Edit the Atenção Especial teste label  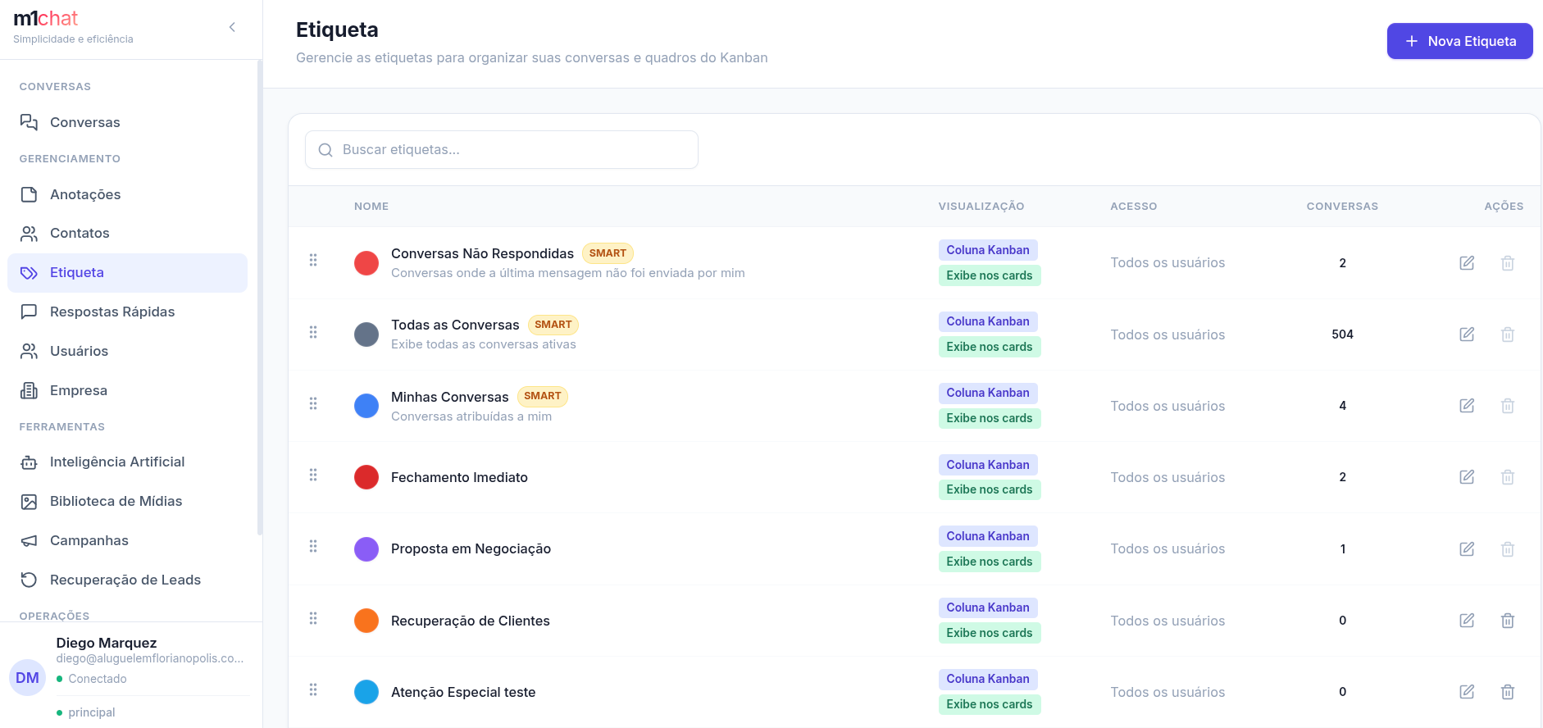point(1467,692)
